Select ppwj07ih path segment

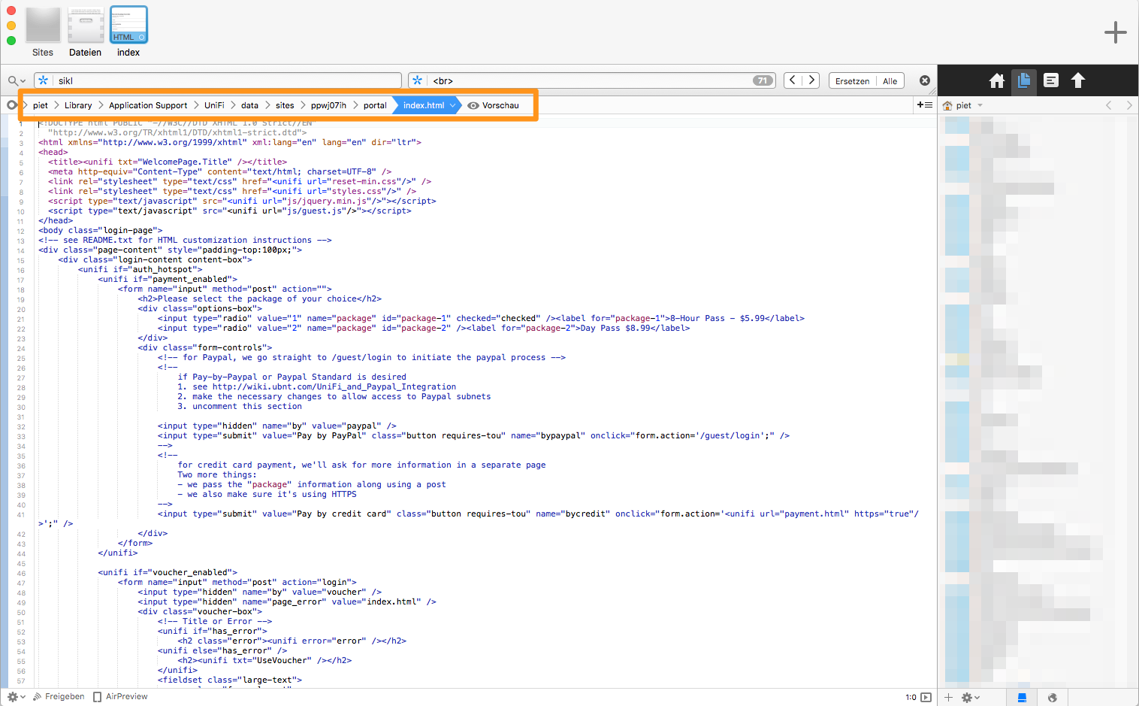[x=328, y=105]
